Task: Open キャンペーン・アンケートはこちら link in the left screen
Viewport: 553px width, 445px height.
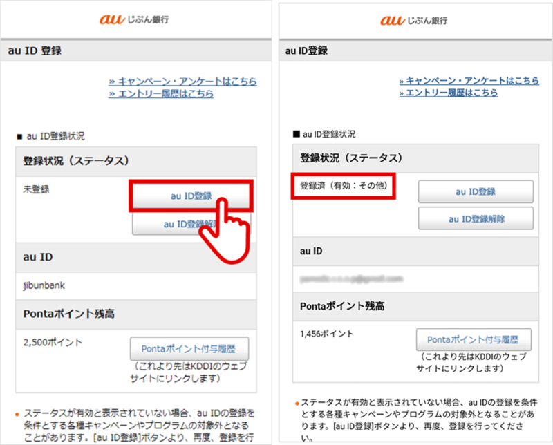Action: (182, 82)
